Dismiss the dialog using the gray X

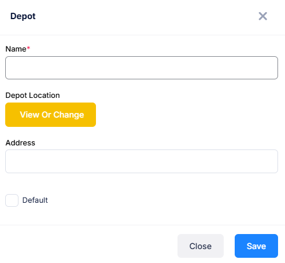(263, 16)
